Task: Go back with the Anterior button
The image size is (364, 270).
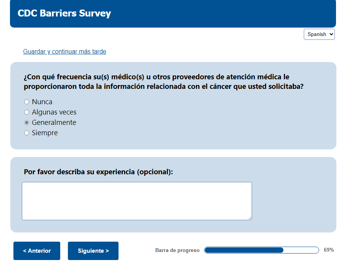Action: 37,251
